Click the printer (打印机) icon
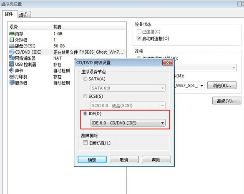Screen dimensions: 244x194 [12, 77]
